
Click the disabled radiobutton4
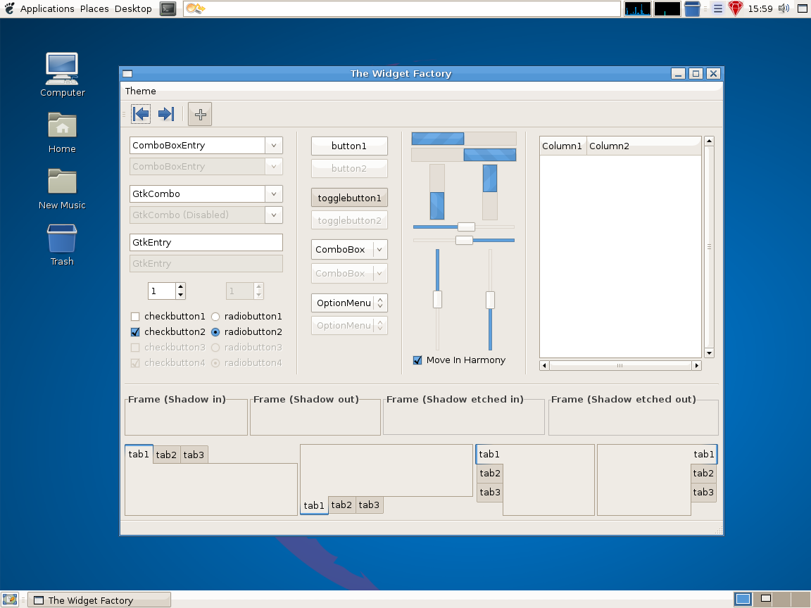tap(215, 363)
